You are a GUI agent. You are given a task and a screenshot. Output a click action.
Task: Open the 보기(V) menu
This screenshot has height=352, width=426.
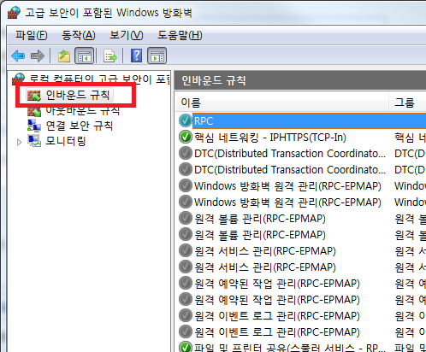[127, 35]
